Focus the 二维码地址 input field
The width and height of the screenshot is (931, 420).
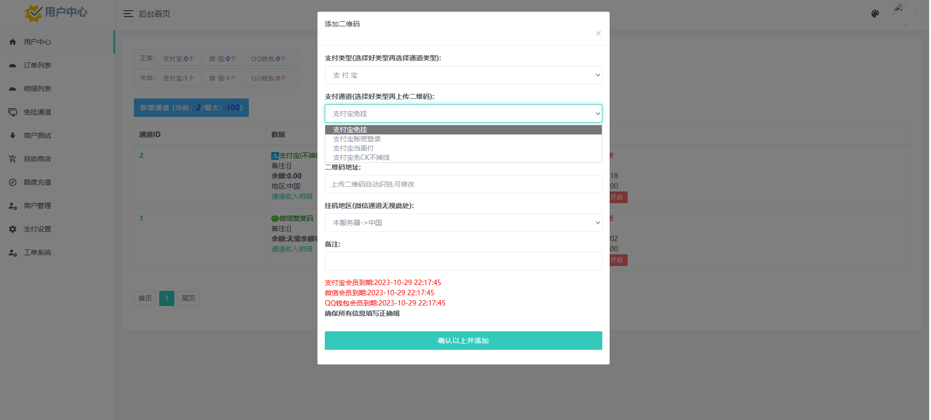pyautogui.click(x=463, y=184)
